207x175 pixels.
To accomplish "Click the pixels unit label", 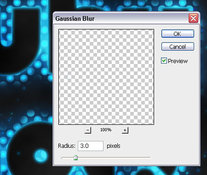I will pyautogui.click(x=114, y=146).
